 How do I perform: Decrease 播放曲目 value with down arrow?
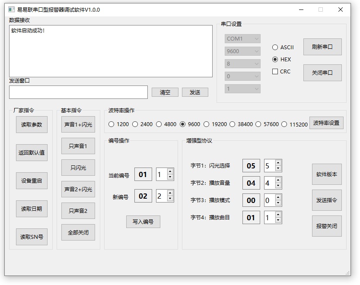278,220
